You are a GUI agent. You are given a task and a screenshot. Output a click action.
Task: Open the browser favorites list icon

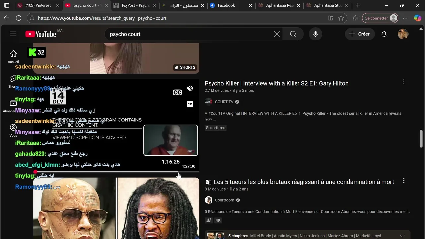tap(355, 18)
